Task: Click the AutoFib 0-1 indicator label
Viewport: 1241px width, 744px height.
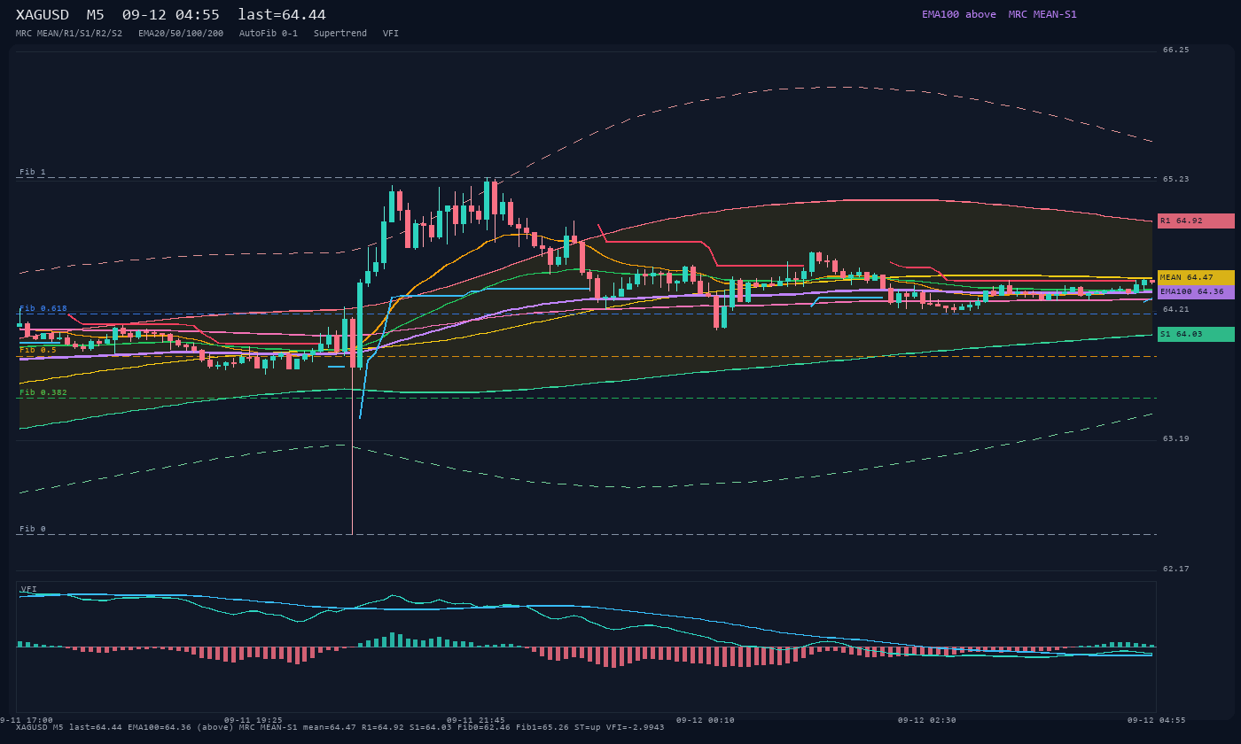Action: (x=269, y=34)
